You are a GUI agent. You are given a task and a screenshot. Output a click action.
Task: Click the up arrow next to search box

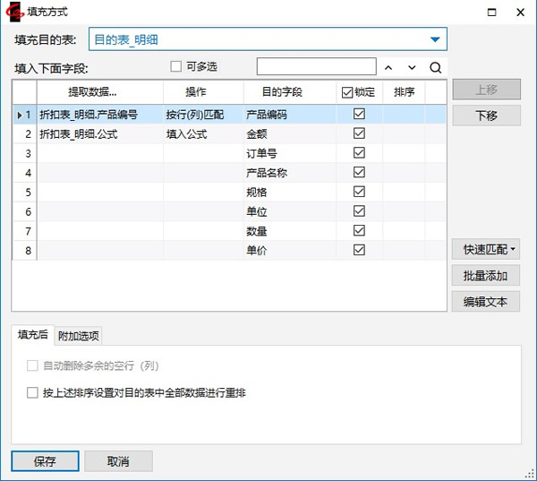click(388, 67)
